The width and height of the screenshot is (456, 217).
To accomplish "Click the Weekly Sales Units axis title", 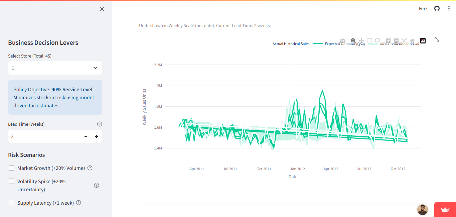I will 144,107.
